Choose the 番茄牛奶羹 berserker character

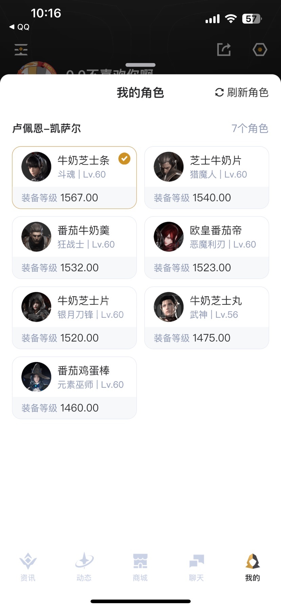tap(74, 247)
